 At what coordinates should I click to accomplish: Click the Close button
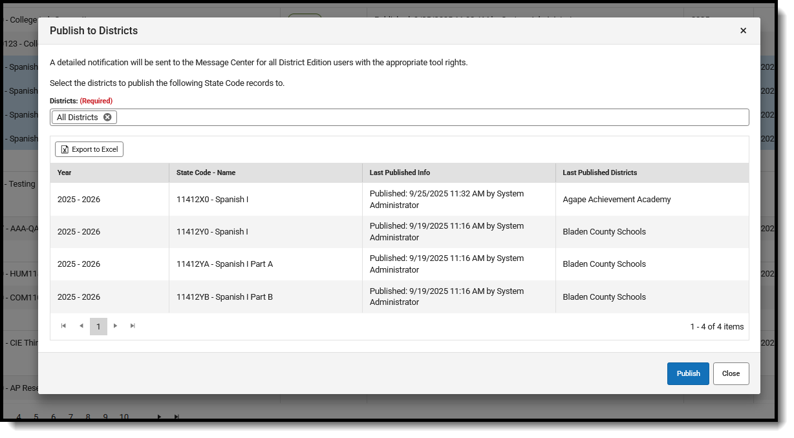[x=731, y=373]
